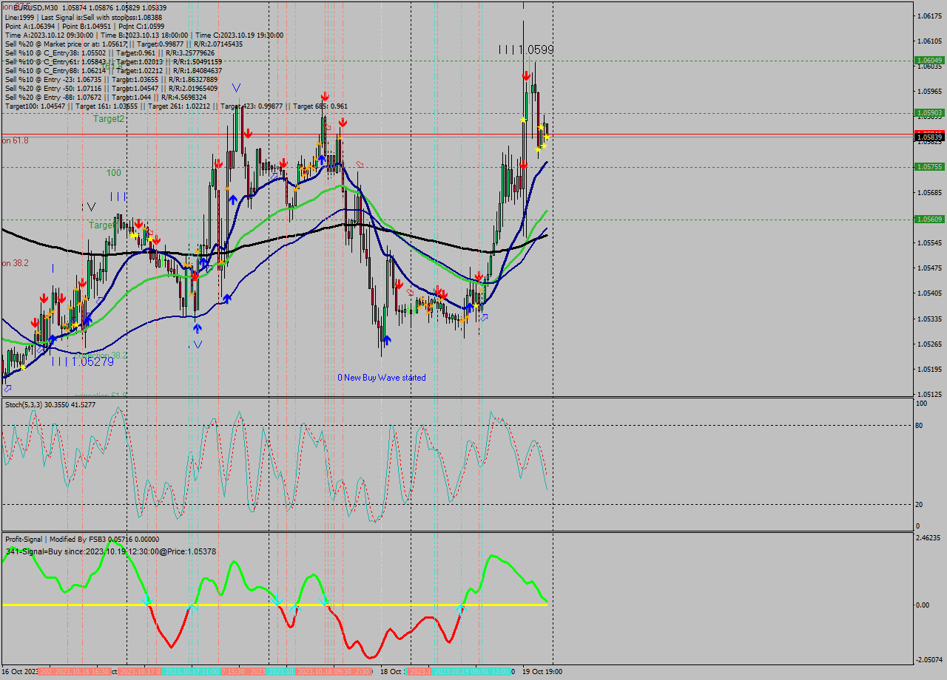Click the '2023.10.18 09:30' time marker

(x=324, y=672)
